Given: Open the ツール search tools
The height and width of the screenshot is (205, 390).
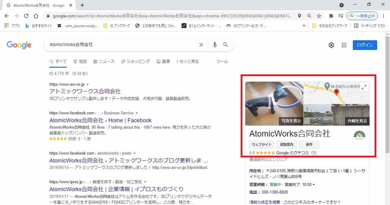Looking at the screenshot, I should click(222, 61).
